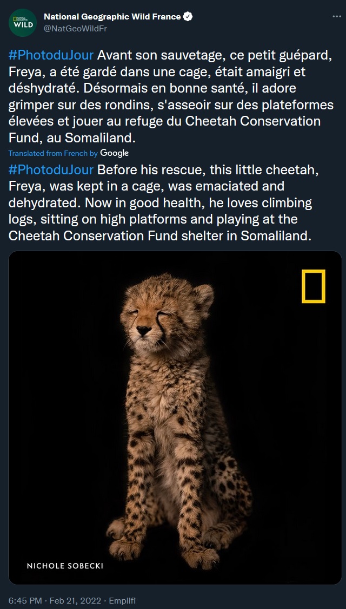Viewport: 346px width, 609px height.
Task: Open the Emplifi source label
Action: (122, 600)
